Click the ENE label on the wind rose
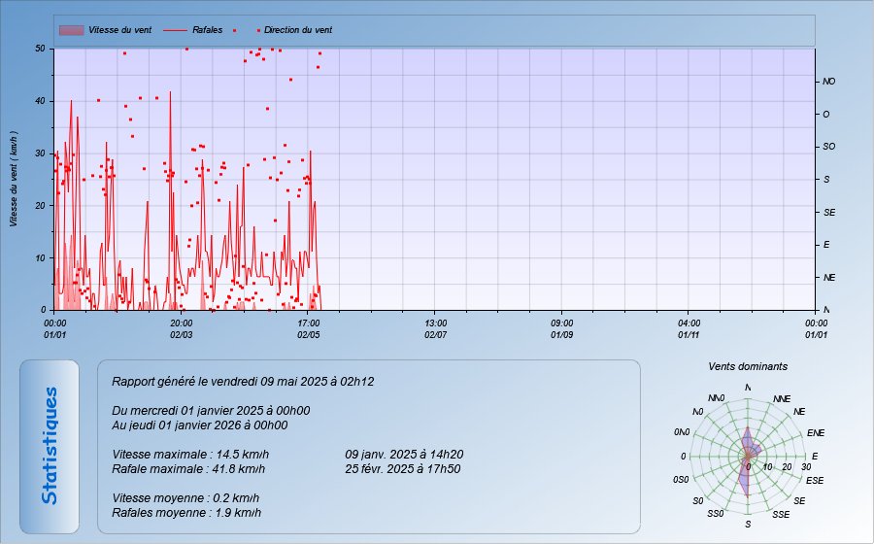 [816, 433]
